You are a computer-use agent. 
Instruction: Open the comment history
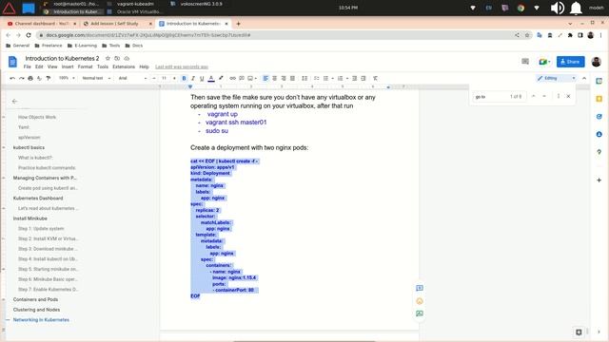click(x=525, y=62)
